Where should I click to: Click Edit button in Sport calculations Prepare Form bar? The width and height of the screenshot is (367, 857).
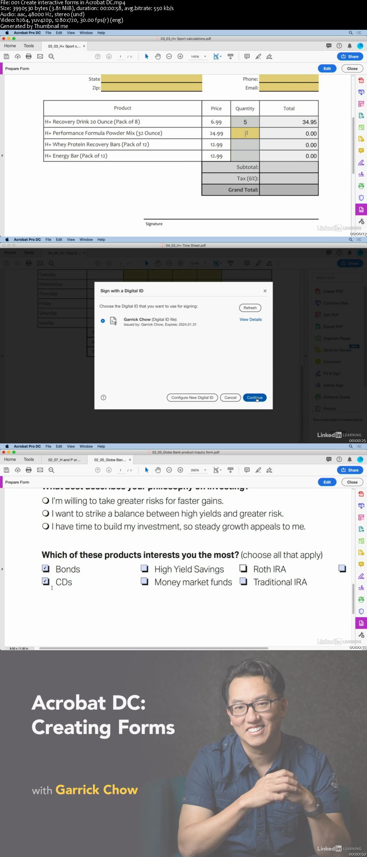(x=327, y=69)
